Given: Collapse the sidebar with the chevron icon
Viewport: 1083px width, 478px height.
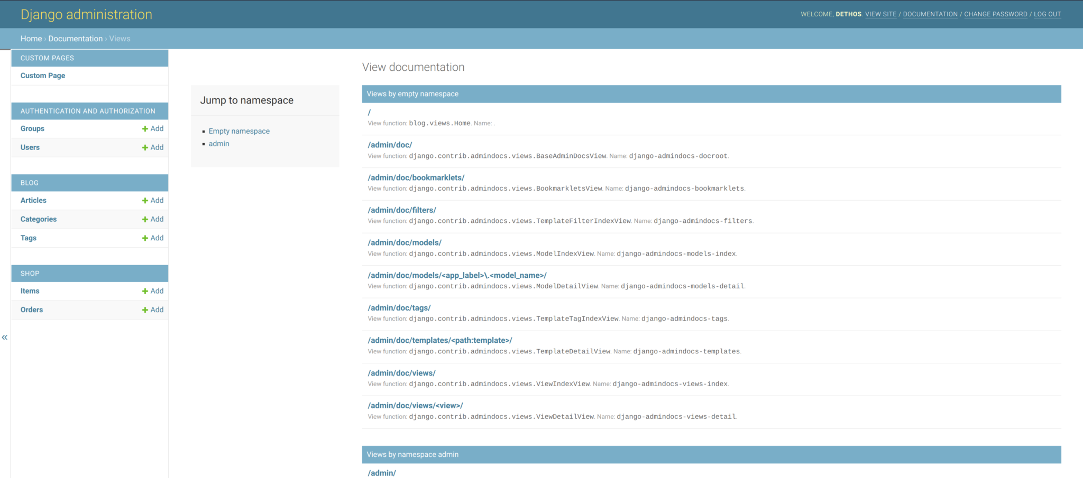Looking at the screenshot, I should [5, 336].
